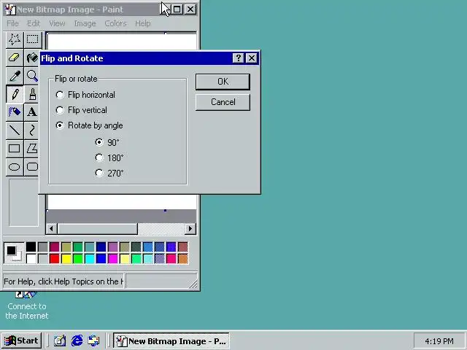This screenshot has width=467, height=350.
Task: Choose the magenta color swatch
Action: (x=113, y=259)
